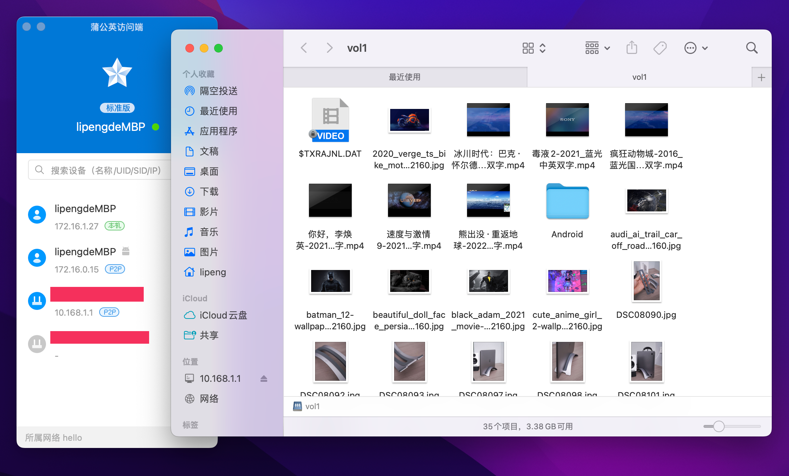Select the DSC08097.jpg thumbnail

488,361
